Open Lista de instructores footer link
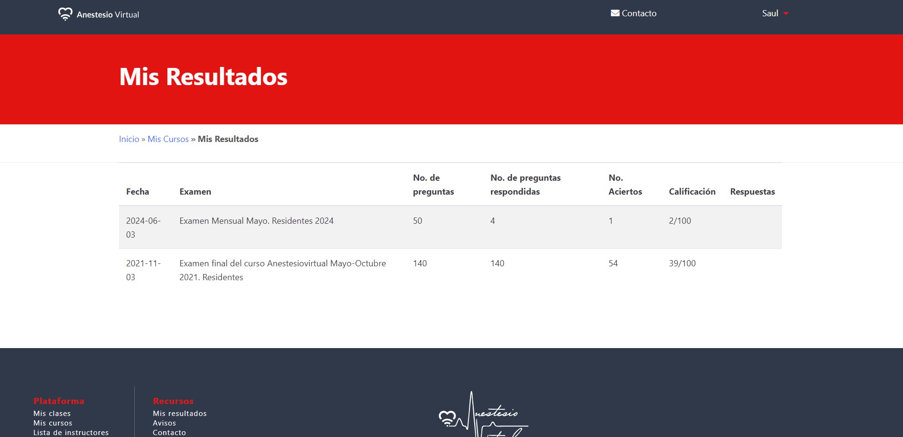 [x=71, y=433]
